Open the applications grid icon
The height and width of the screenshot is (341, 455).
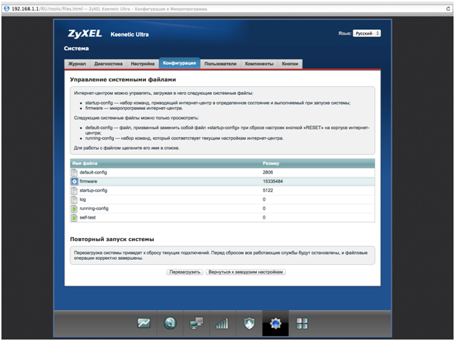coord(303,324)
